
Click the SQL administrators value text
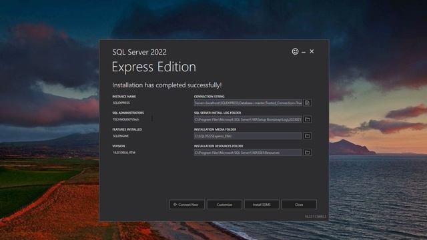click(126, 119)
